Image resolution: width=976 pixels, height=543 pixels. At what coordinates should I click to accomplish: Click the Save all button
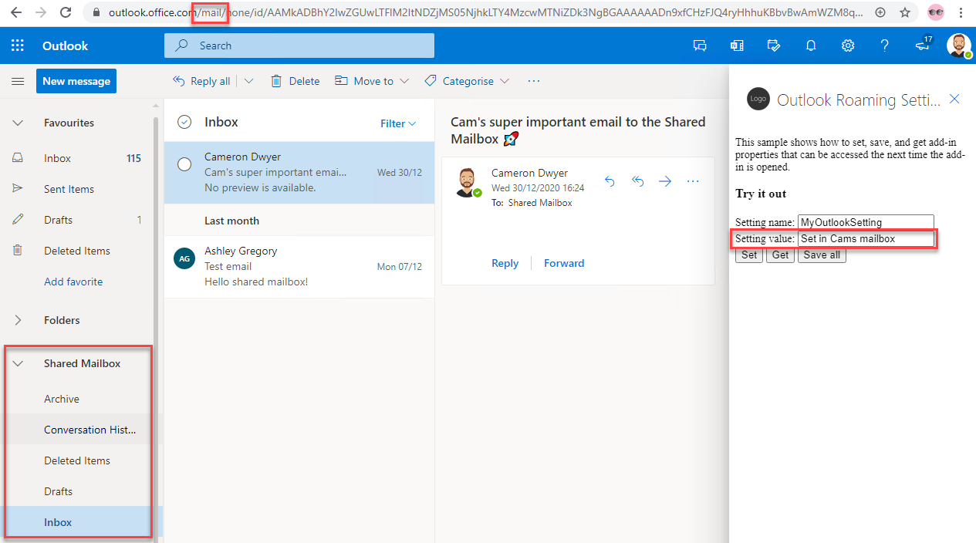[822, 255]
